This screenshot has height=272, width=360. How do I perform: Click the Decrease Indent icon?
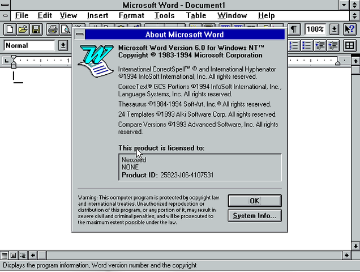pos(320,45)
